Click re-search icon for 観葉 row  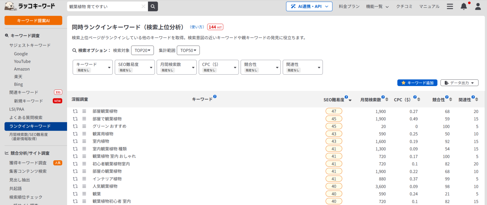point(75,194)
